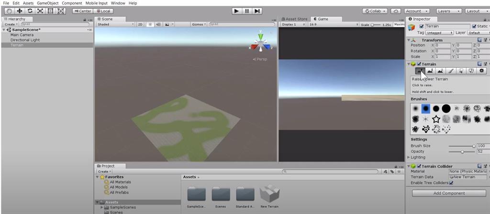Choose the Paint Height terrain tool
This screenshot has width=490, height=214.
(430, 71)
